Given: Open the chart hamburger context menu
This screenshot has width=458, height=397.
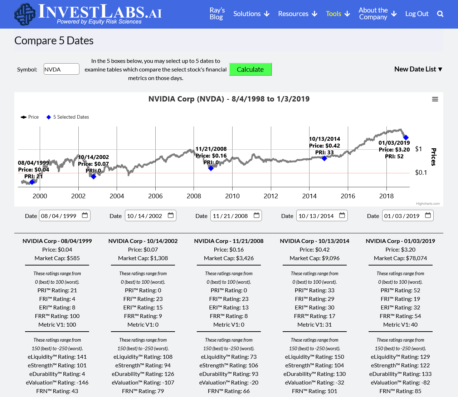Looking at the screenshot, I should pos(435,99).
